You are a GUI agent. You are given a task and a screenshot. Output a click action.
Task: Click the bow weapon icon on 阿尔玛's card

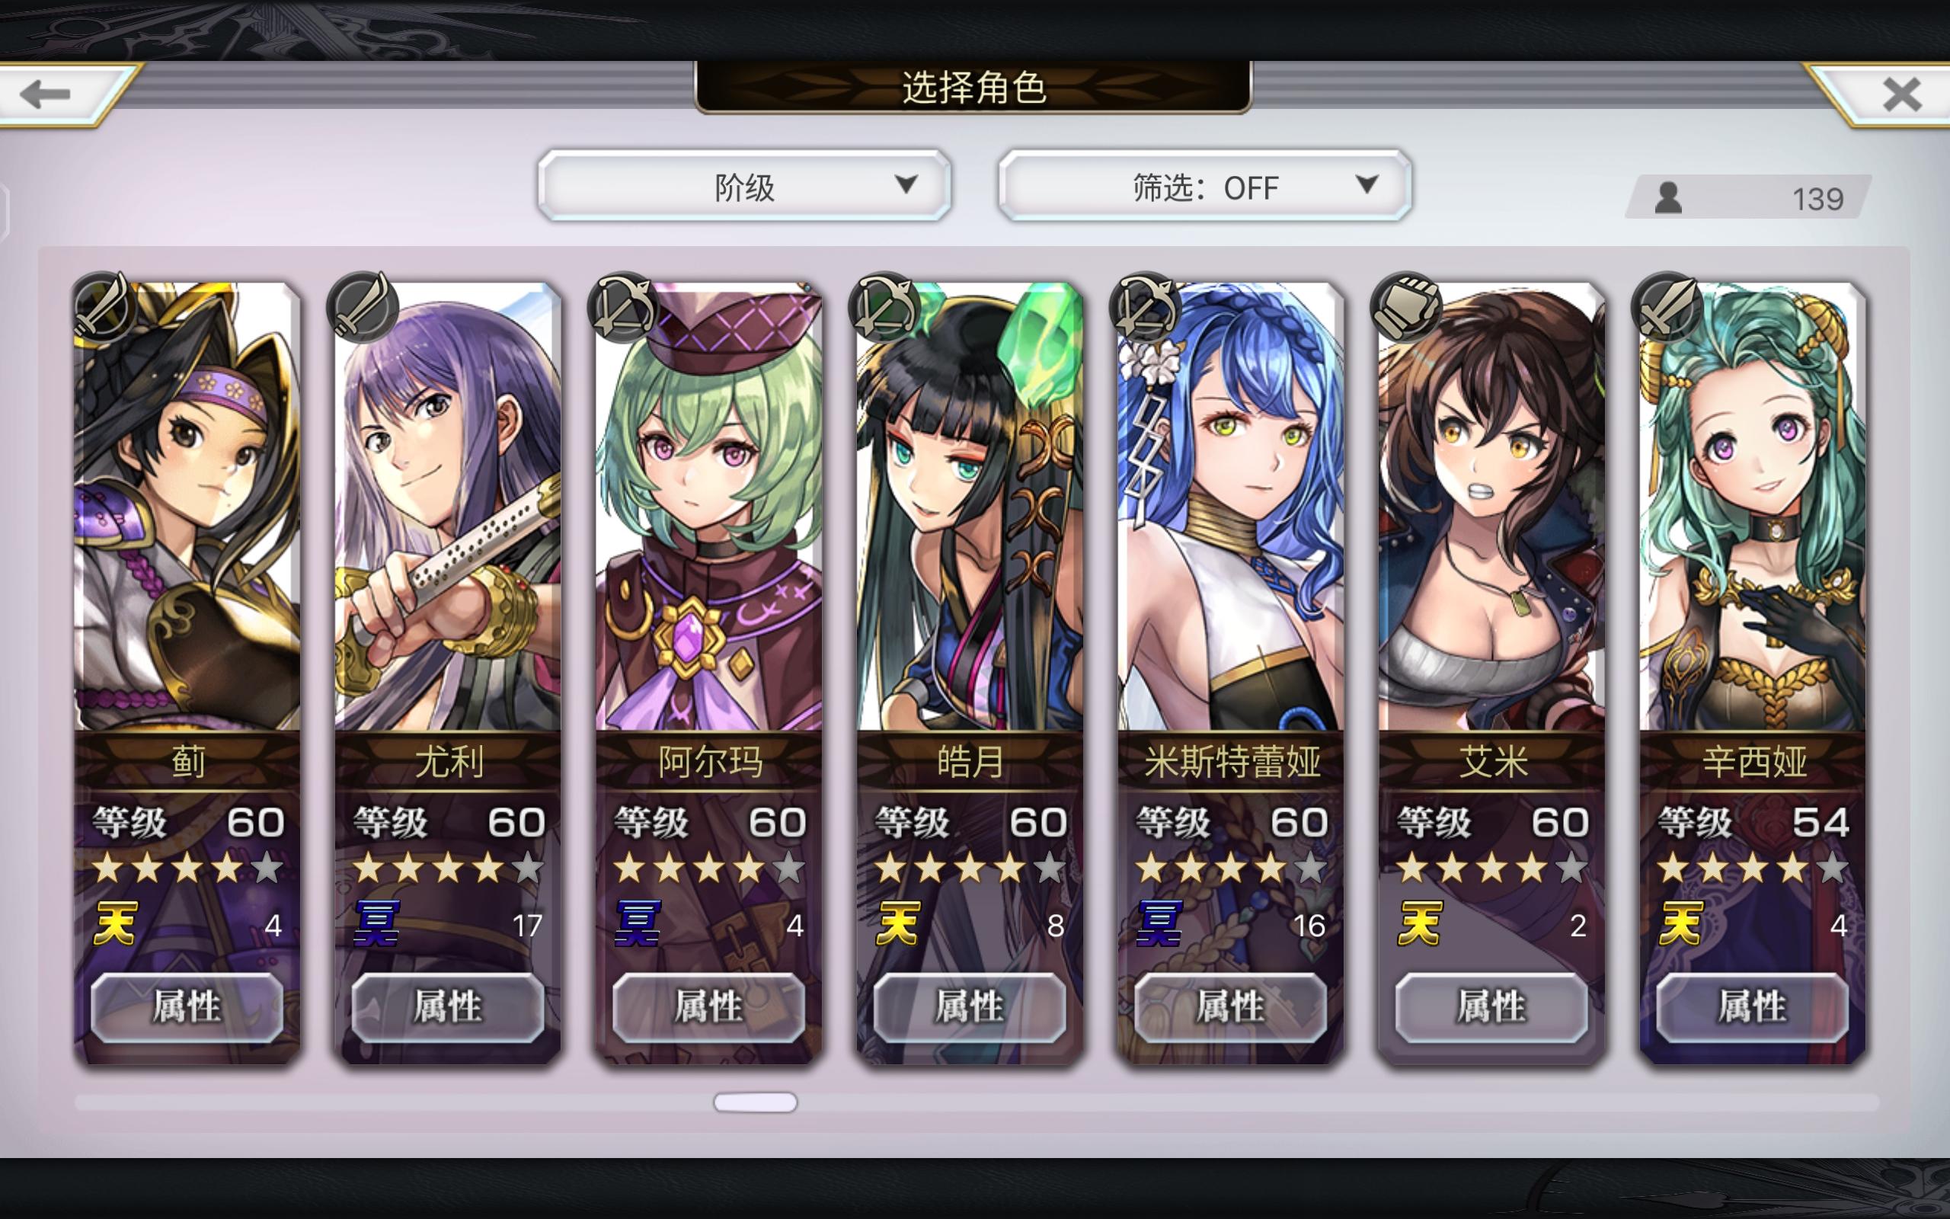623,307
